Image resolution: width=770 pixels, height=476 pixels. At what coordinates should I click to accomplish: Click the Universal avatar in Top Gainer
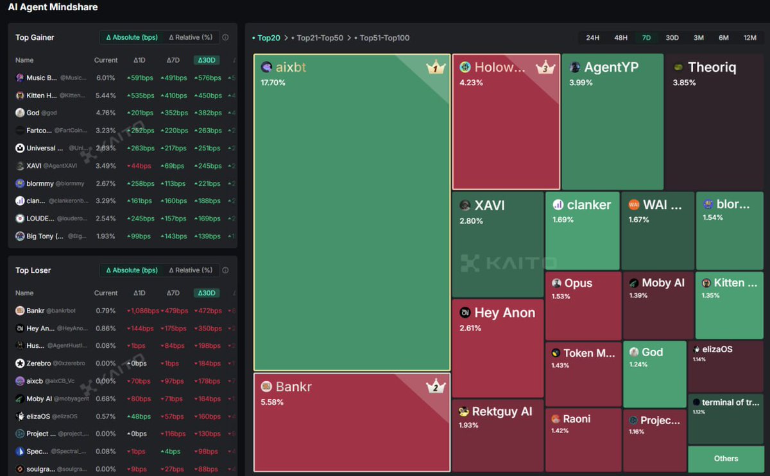click(x=20, y=148)
